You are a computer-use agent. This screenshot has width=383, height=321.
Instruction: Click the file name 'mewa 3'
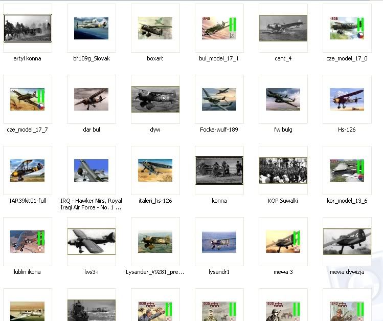tap(283, 272)
